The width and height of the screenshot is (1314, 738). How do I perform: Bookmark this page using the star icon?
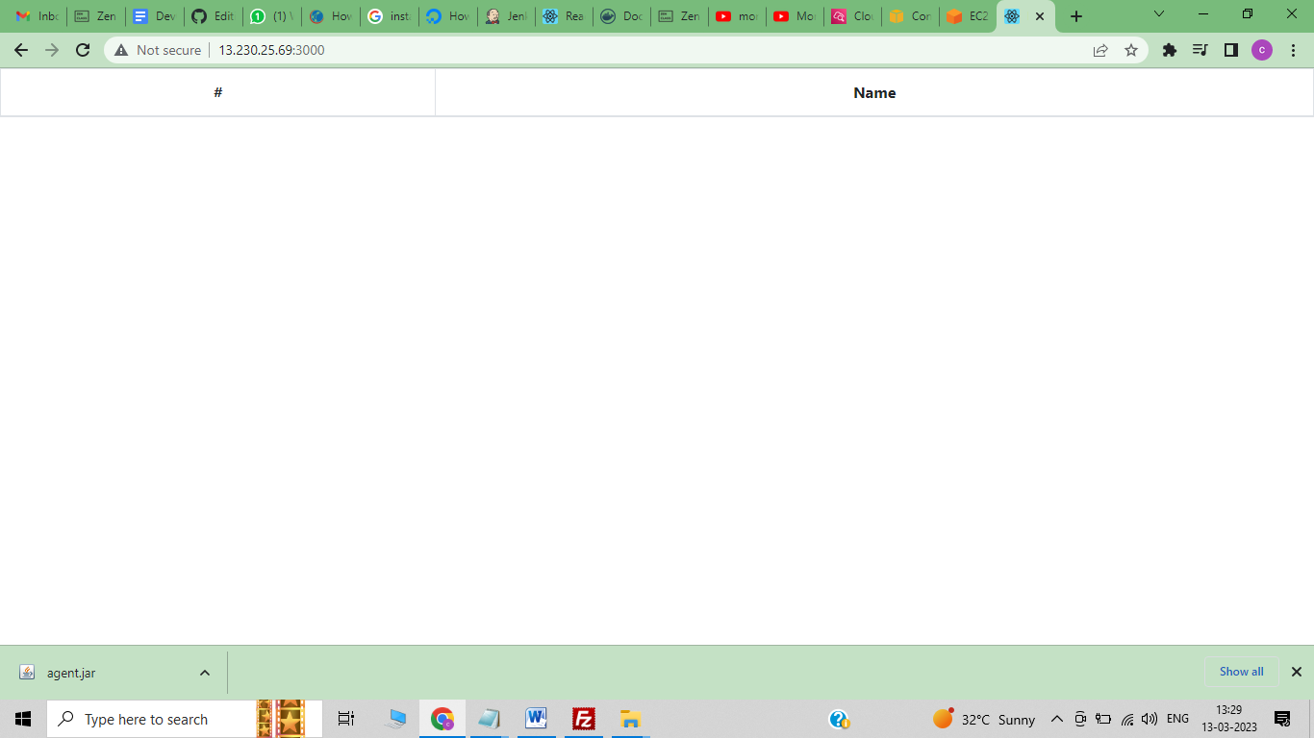tap(1133, 49)
